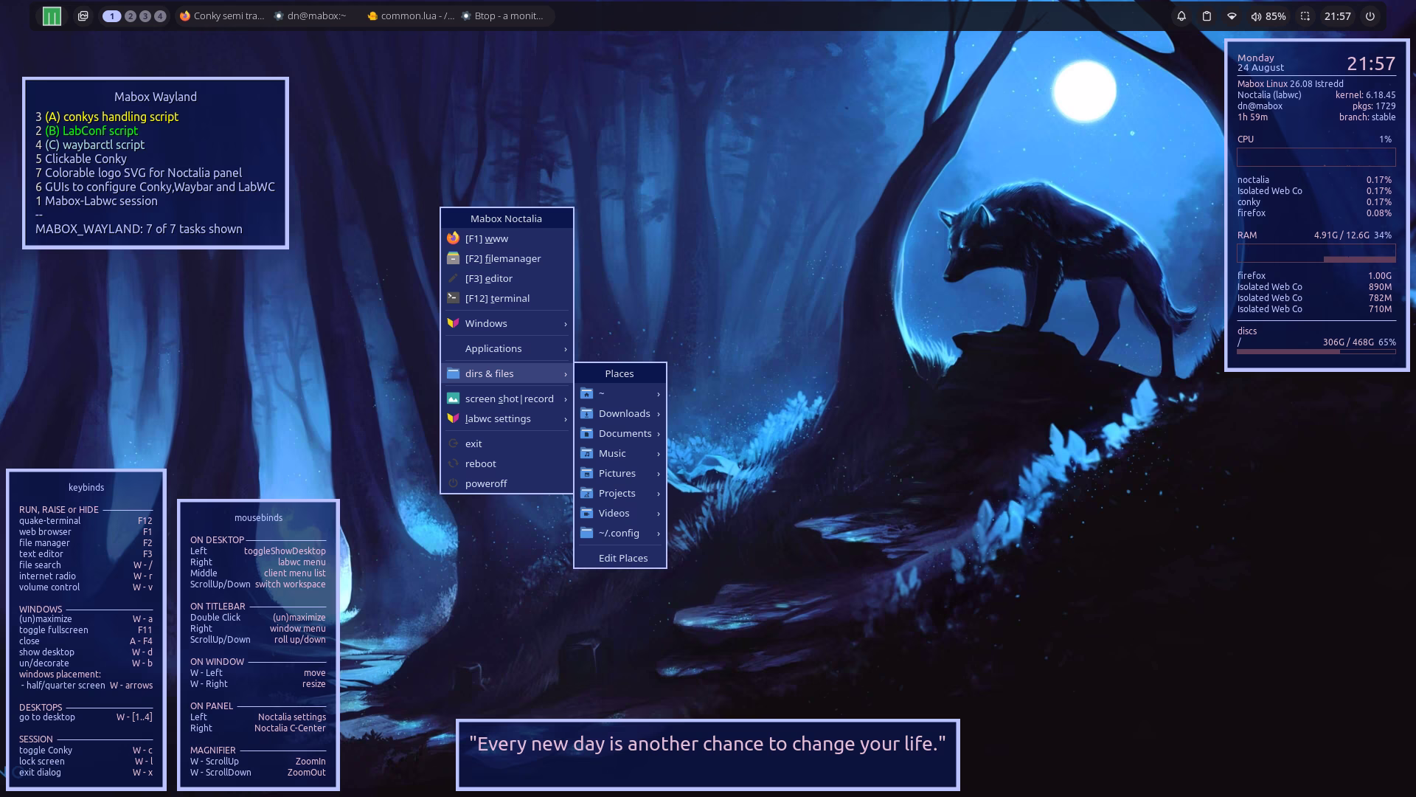1416x797 pixels.
Task: Open the home folder icon labeled ~ in Places
Action: click(x=586, y=393)
